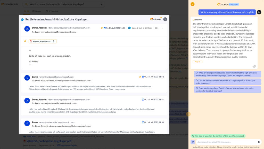Close the email preview dialog
The width and height of the screenshot is (264, 149).
click(165, 19)
